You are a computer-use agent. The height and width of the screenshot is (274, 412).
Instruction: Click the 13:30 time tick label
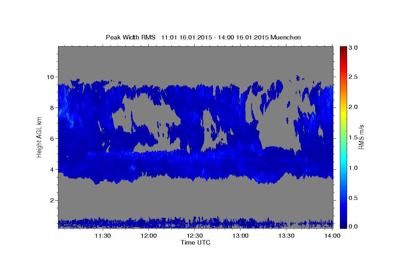click(287, 236)
